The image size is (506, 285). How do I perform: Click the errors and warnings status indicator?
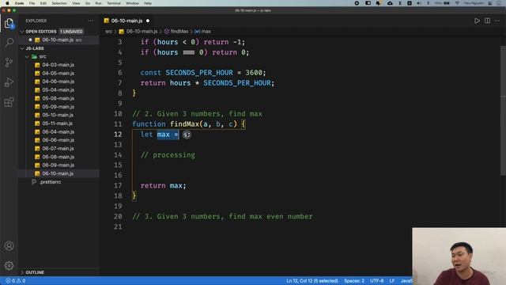coord(16,281)
